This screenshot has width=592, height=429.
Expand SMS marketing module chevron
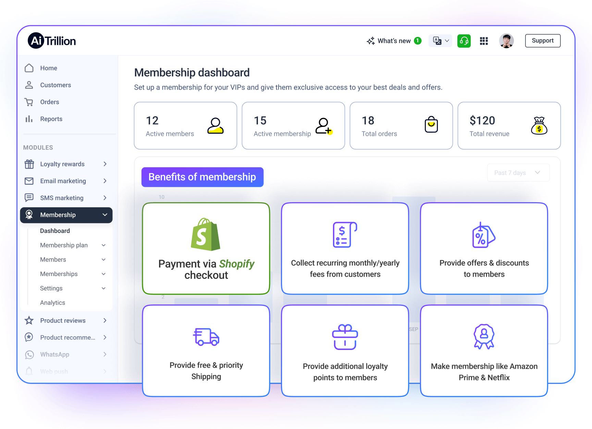coord(105,198)
